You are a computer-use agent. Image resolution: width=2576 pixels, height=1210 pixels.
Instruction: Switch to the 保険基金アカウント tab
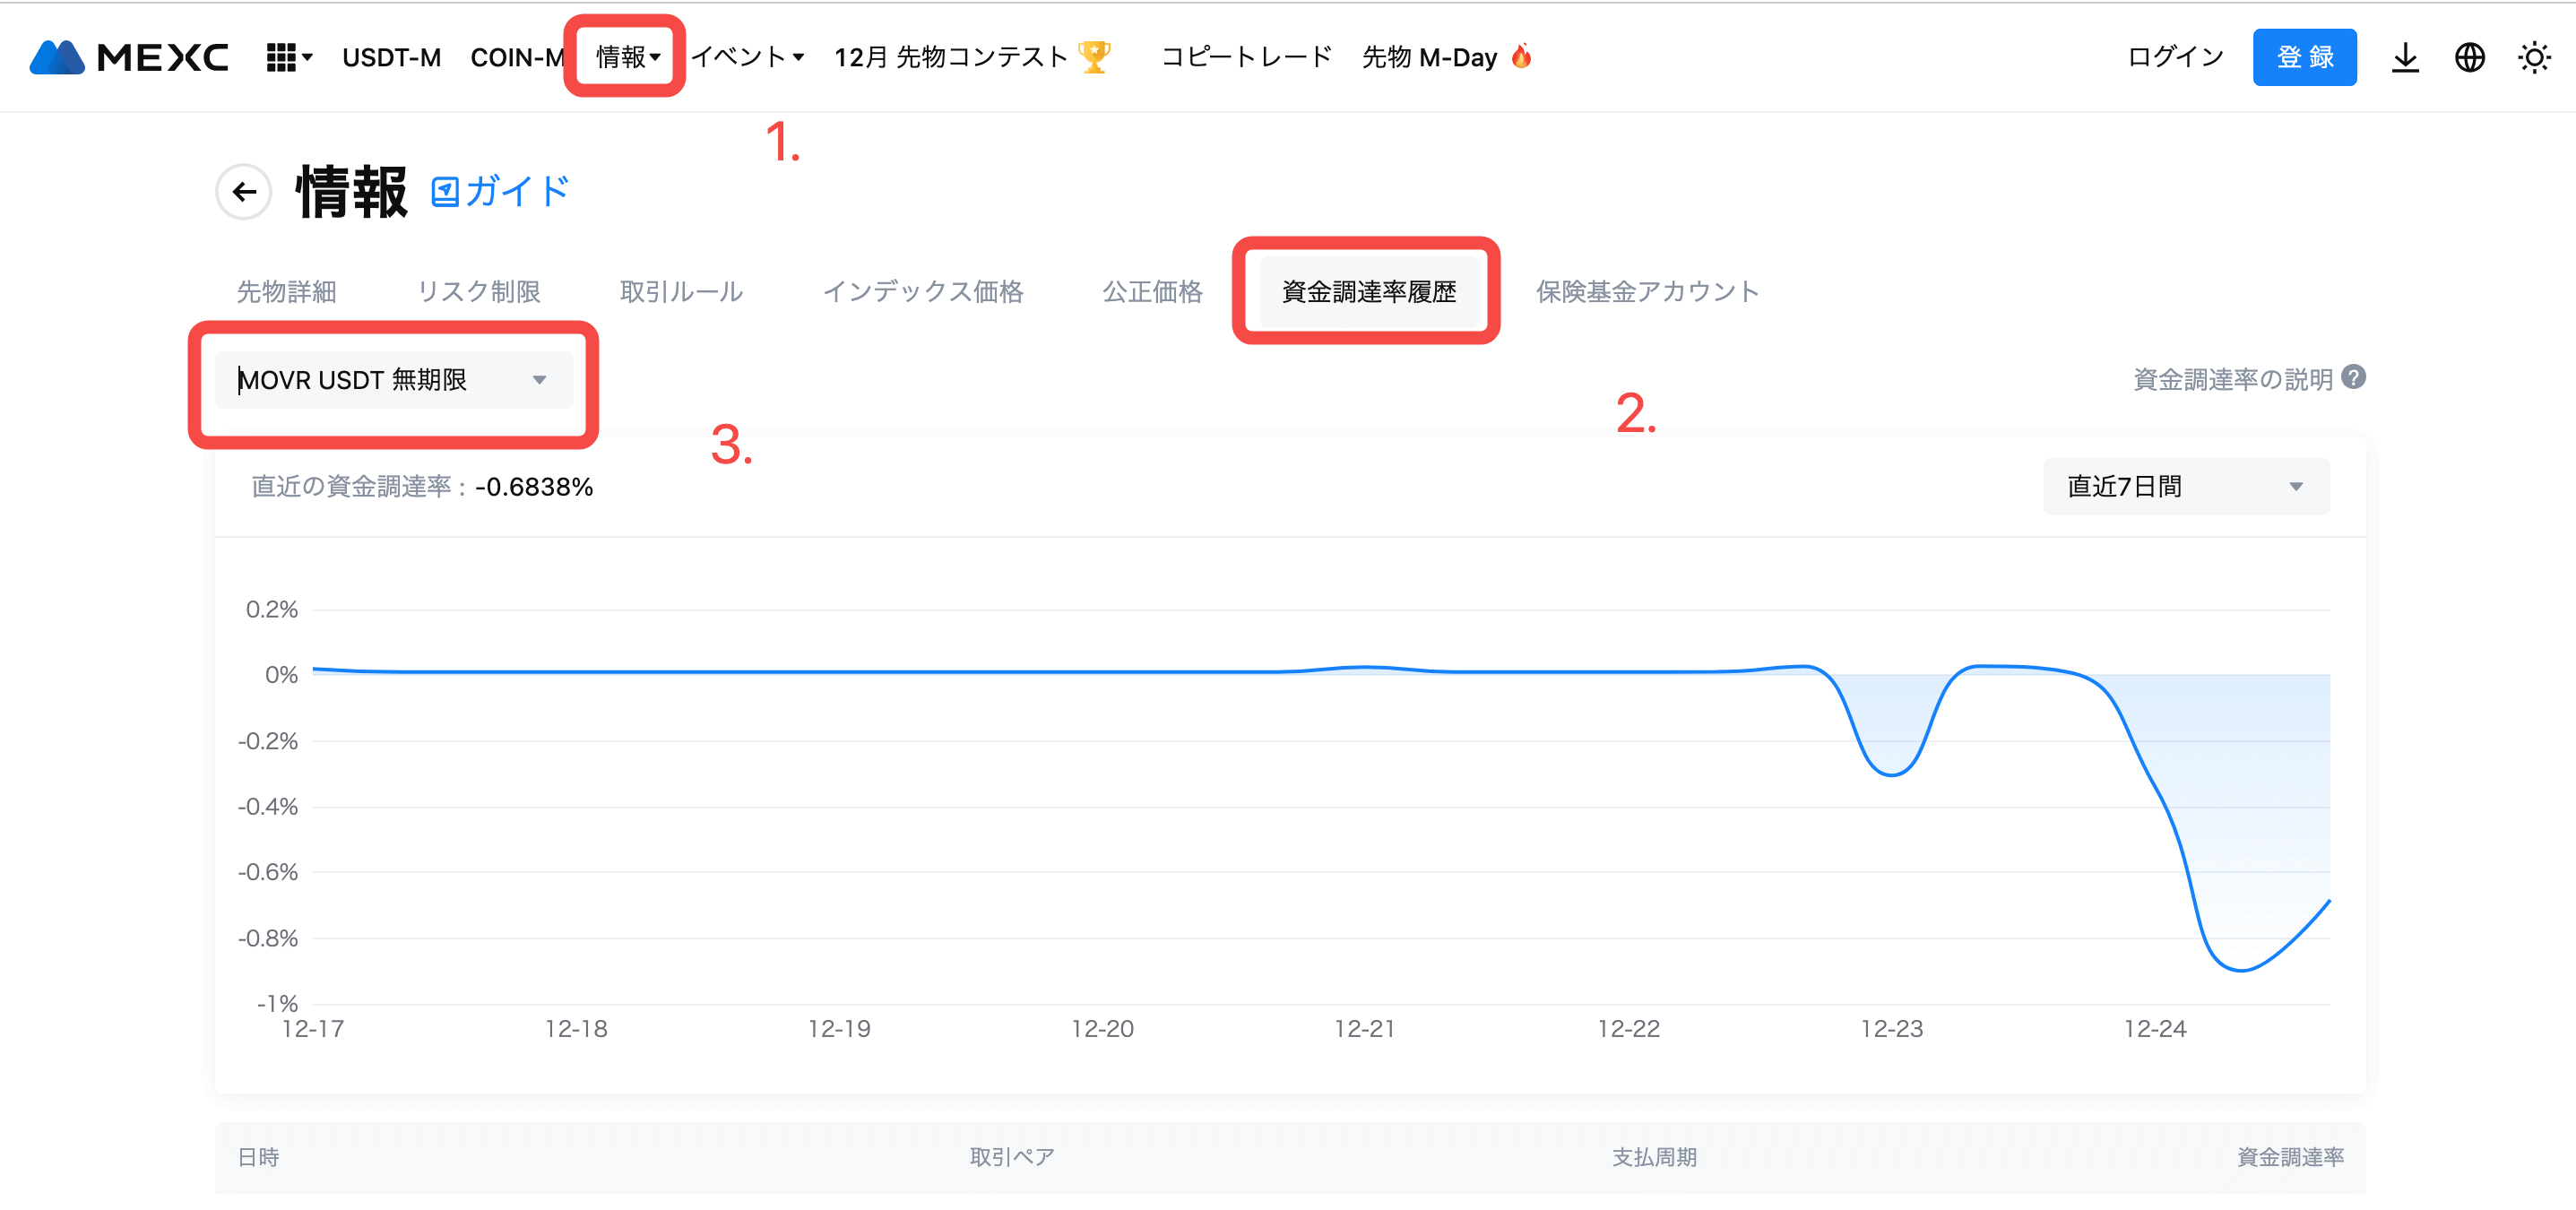click(1647, 291)
